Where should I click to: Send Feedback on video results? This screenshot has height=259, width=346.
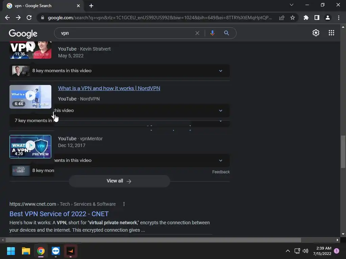221,172
